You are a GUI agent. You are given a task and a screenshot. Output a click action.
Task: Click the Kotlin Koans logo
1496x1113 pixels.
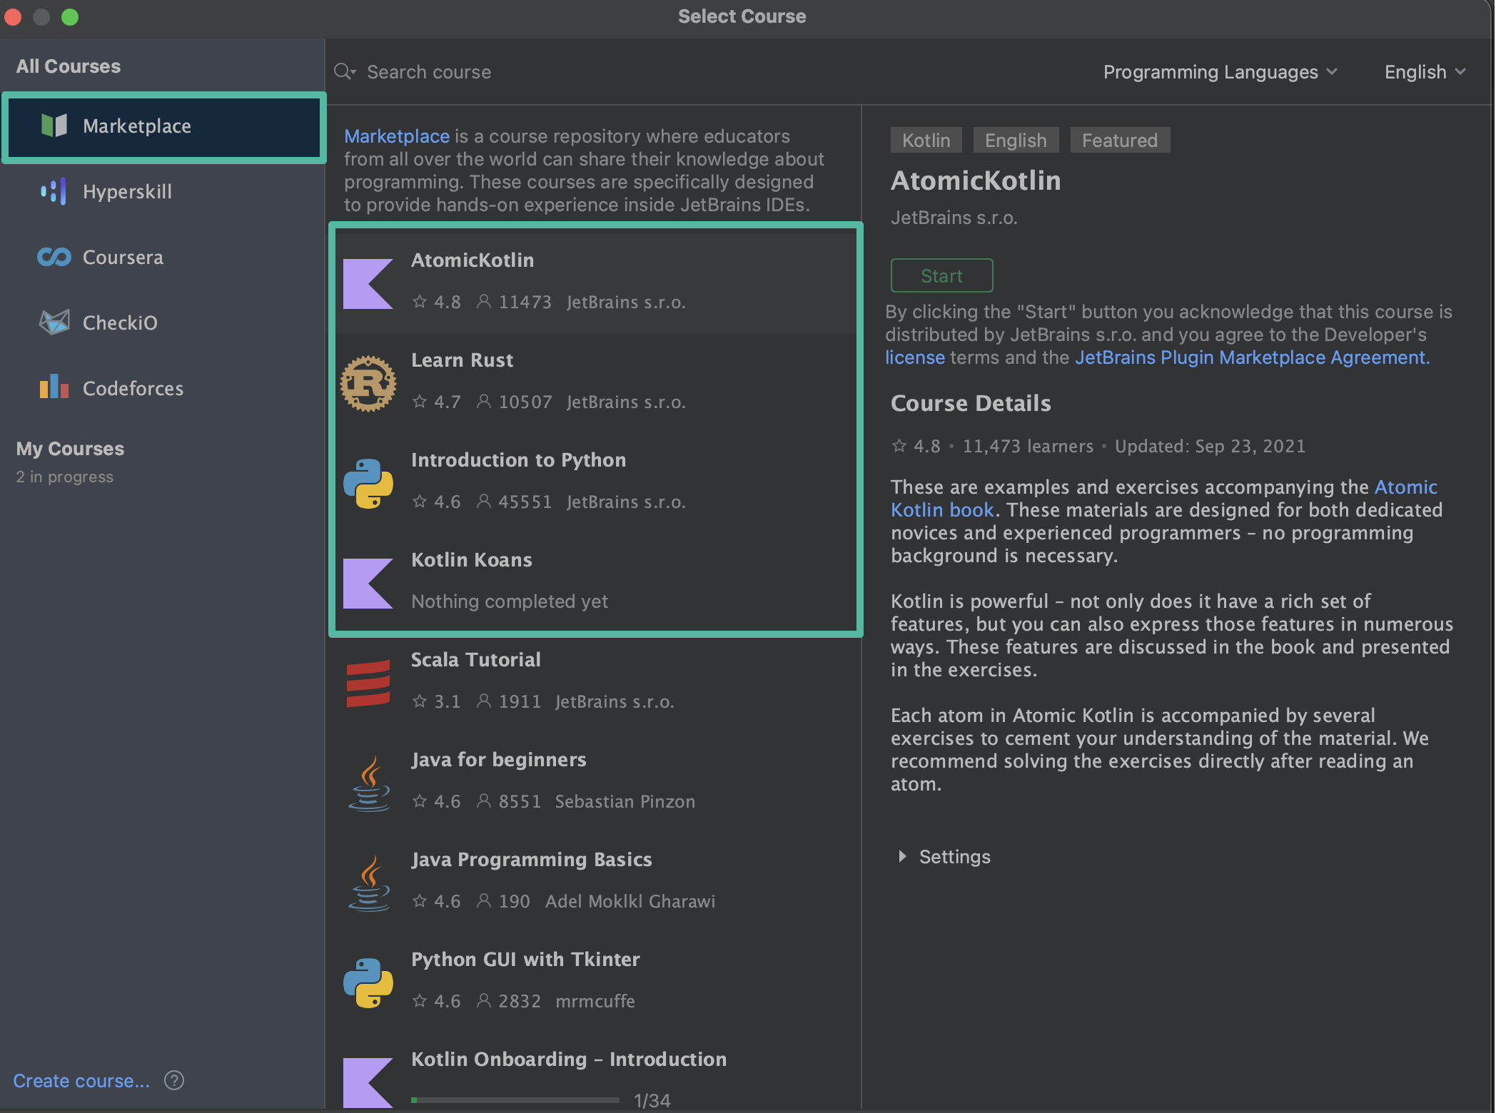click(368, 584)
